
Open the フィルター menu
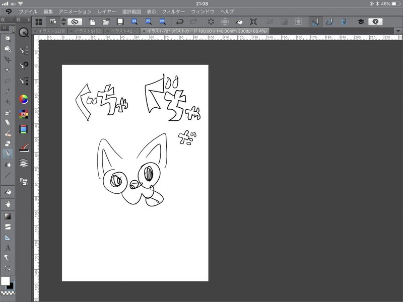173,12
